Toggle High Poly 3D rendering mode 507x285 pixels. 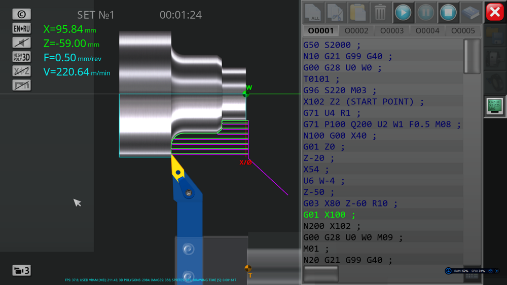click(22, 57)
